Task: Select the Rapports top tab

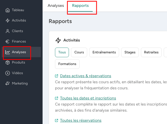Action: click(80, 6)
